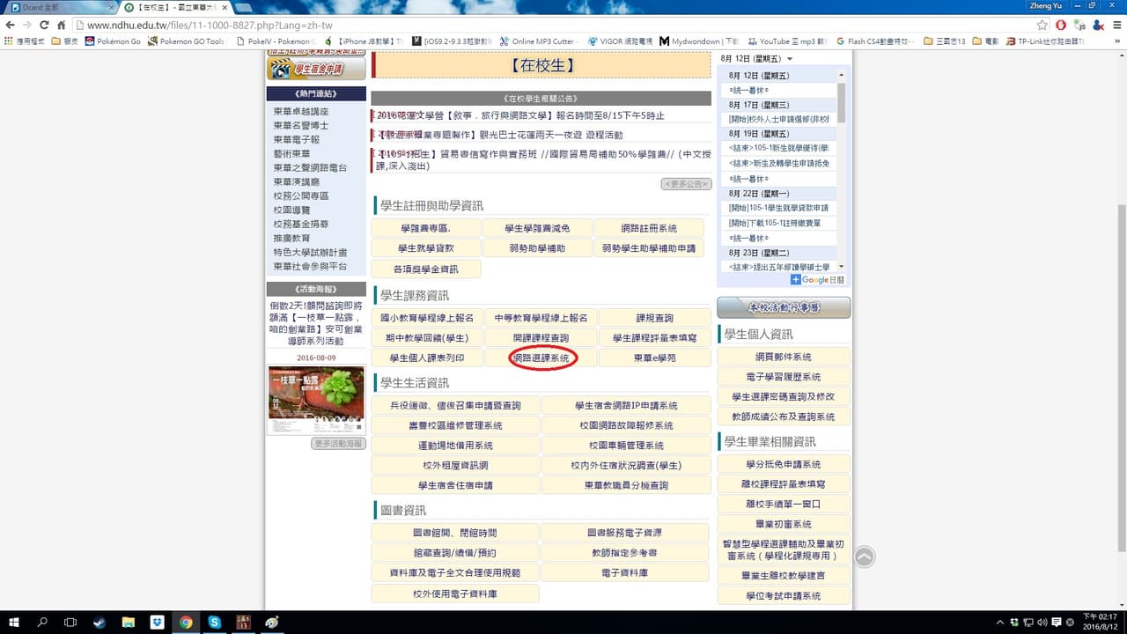The width and height of the screenshot is (1127, 634).
Task: Open 課規查詢 course rules lookup
Action: (x=654, y=318)
